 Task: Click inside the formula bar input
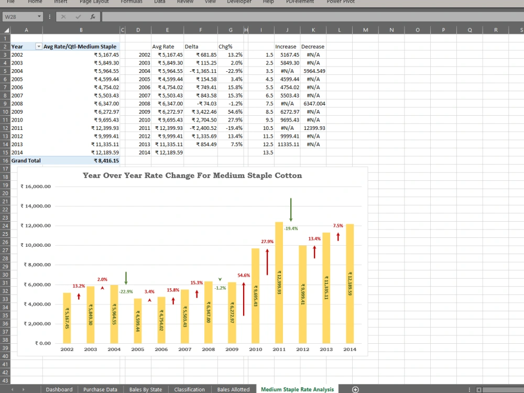coord(312,17)
